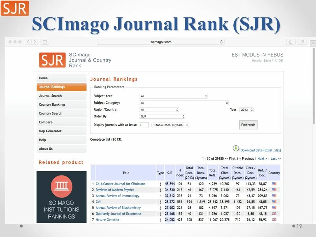Viewport: 316px width, 237px height.
Task: Open Annual Review of Biochemistry link
Action: click(118, 208)
